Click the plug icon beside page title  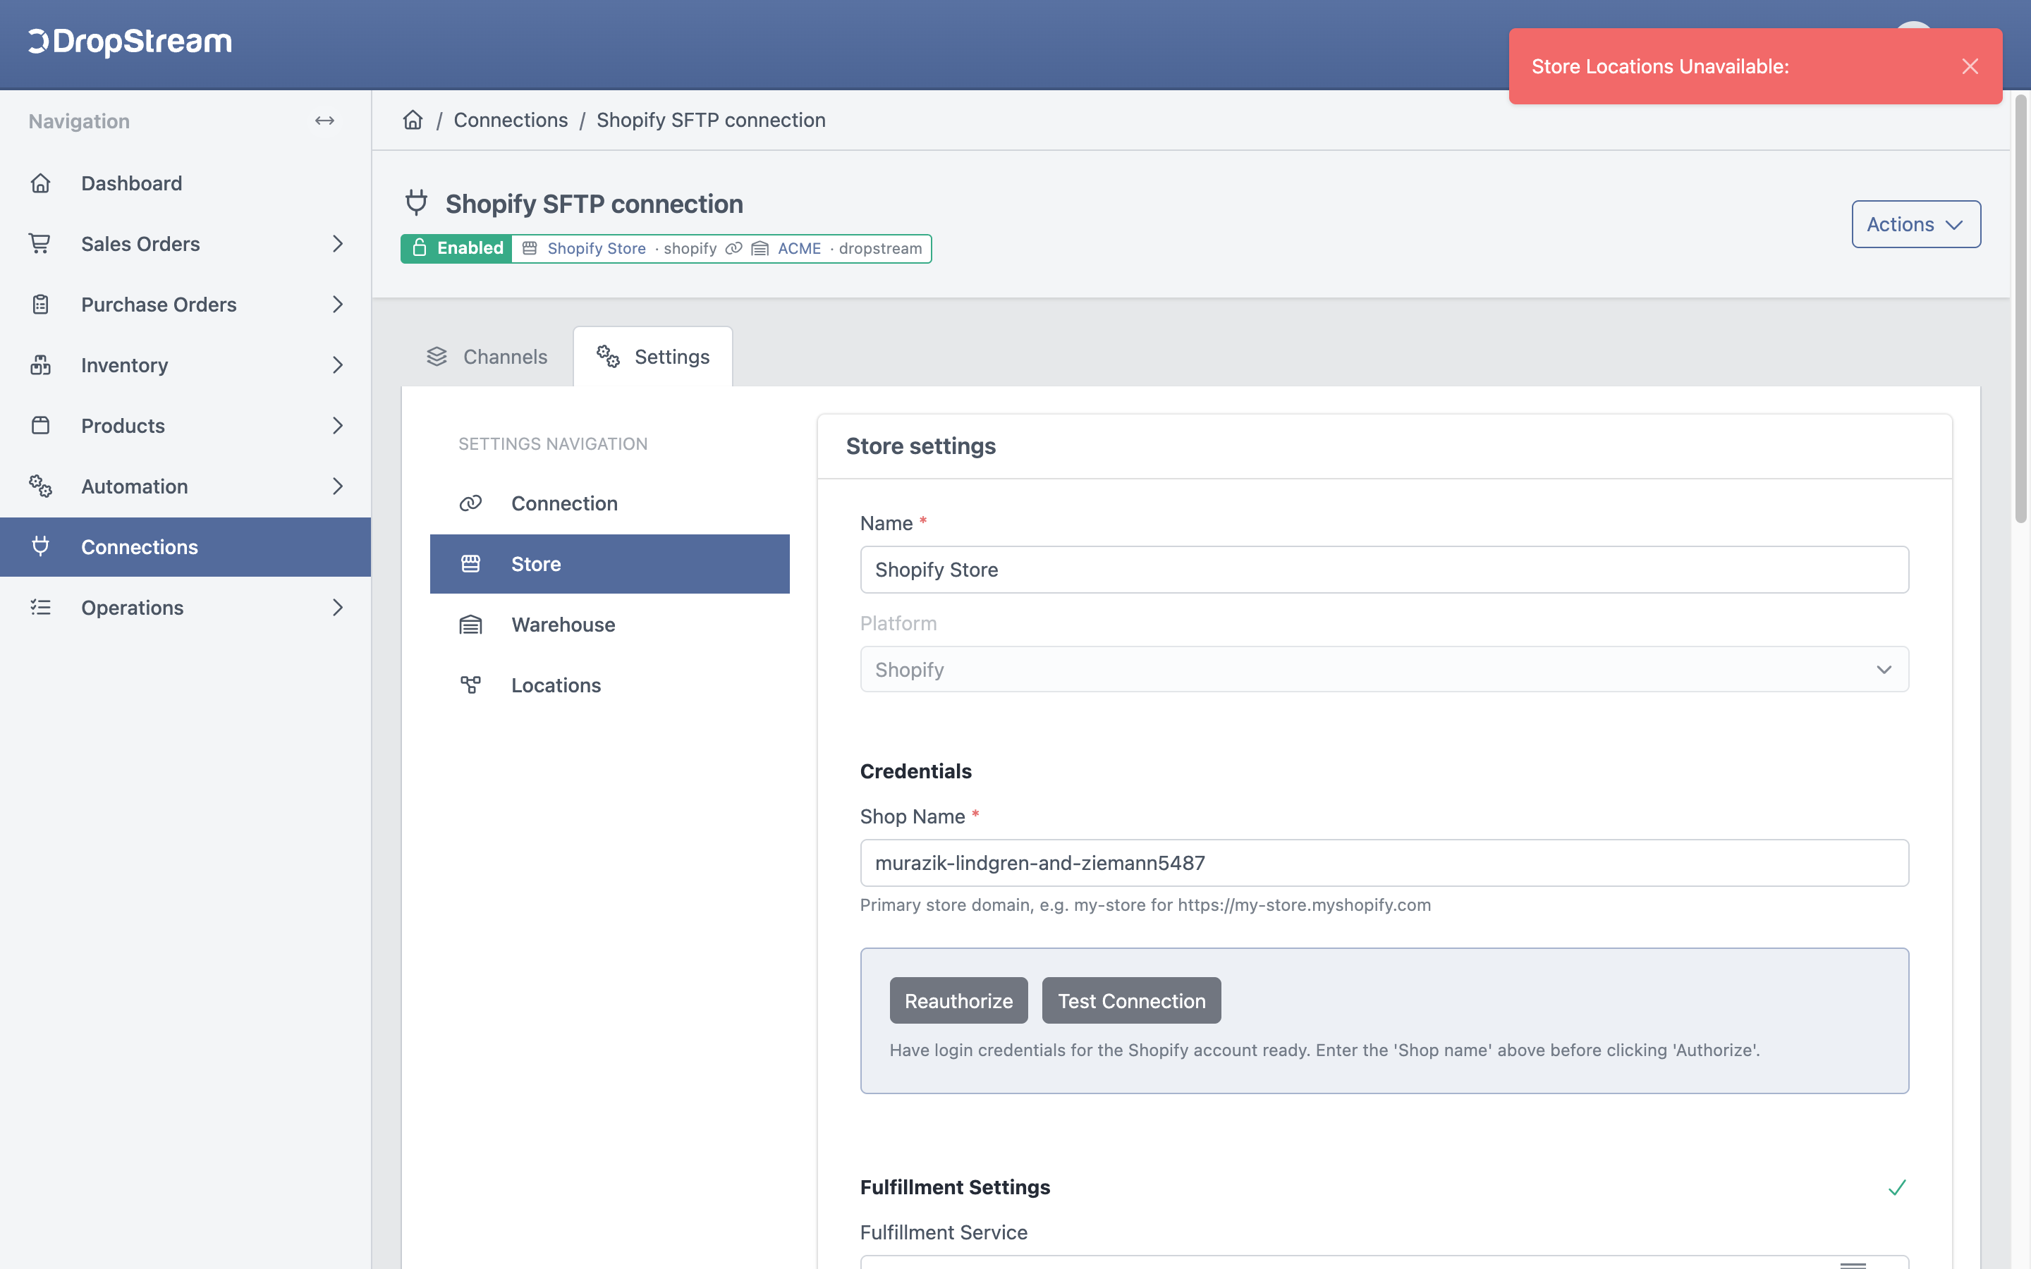pyautogui.click(x=416, y=202)
